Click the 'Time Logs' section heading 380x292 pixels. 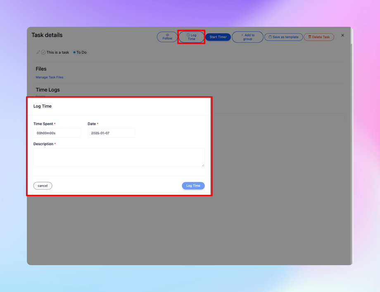[x=48, y=90]
